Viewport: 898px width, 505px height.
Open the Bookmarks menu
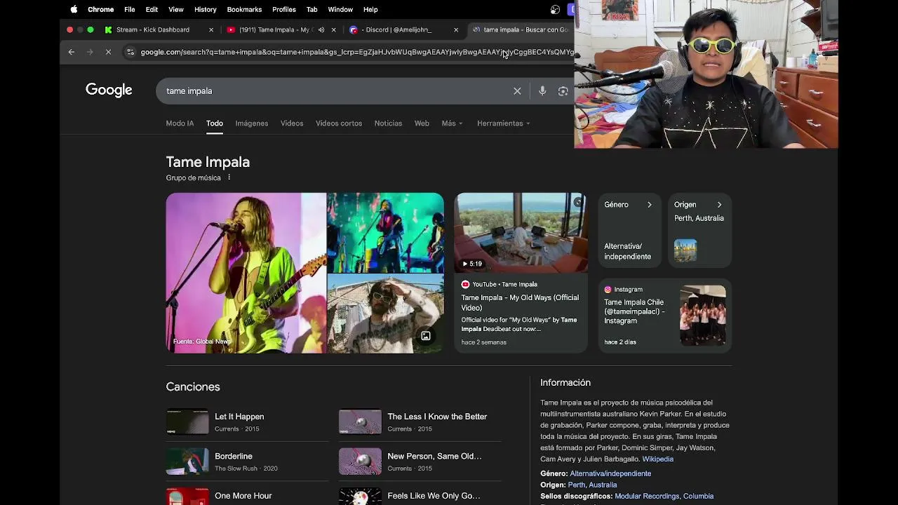point(244,9)
